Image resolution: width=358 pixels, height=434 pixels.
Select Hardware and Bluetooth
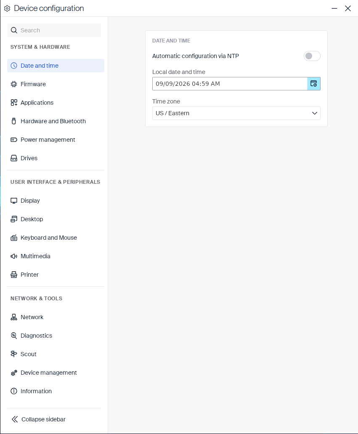(56, 121)
